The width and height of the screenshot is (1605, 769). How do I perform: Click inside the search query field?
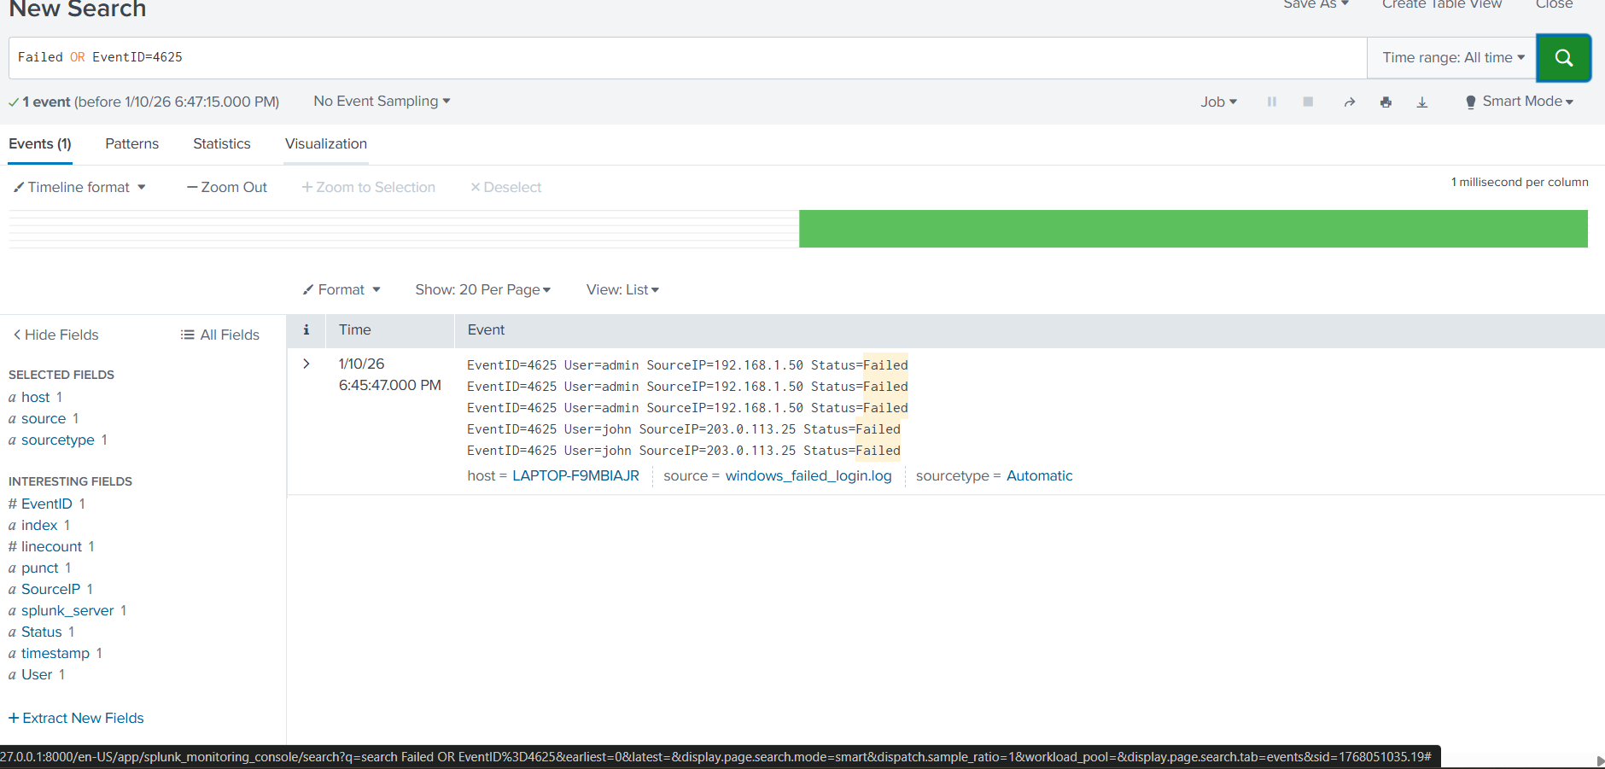tap(683, 57)
